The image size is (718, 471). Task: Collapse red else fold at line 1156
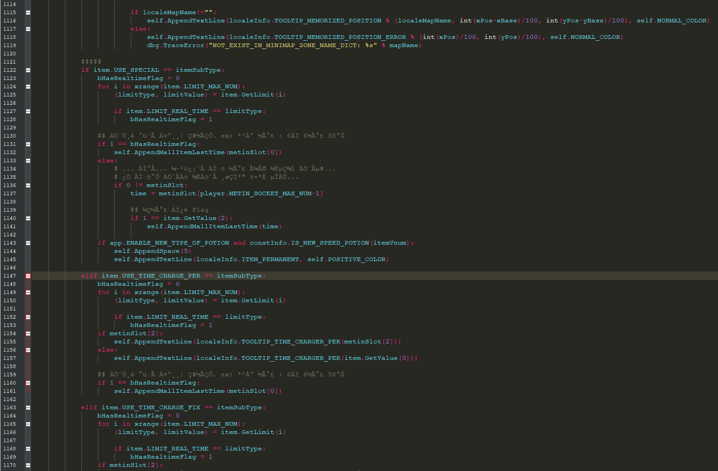click(x=28, y=350)
